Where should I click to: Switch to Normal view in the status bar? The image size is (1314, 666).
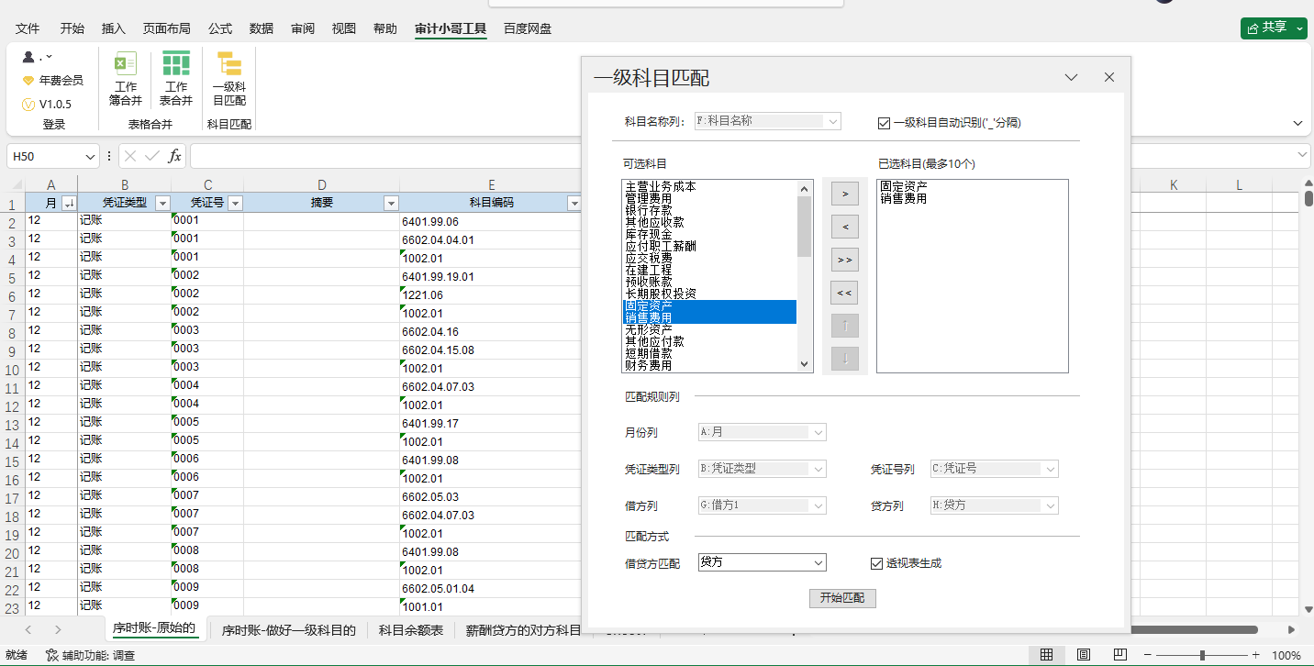[x=1046, y=655]
